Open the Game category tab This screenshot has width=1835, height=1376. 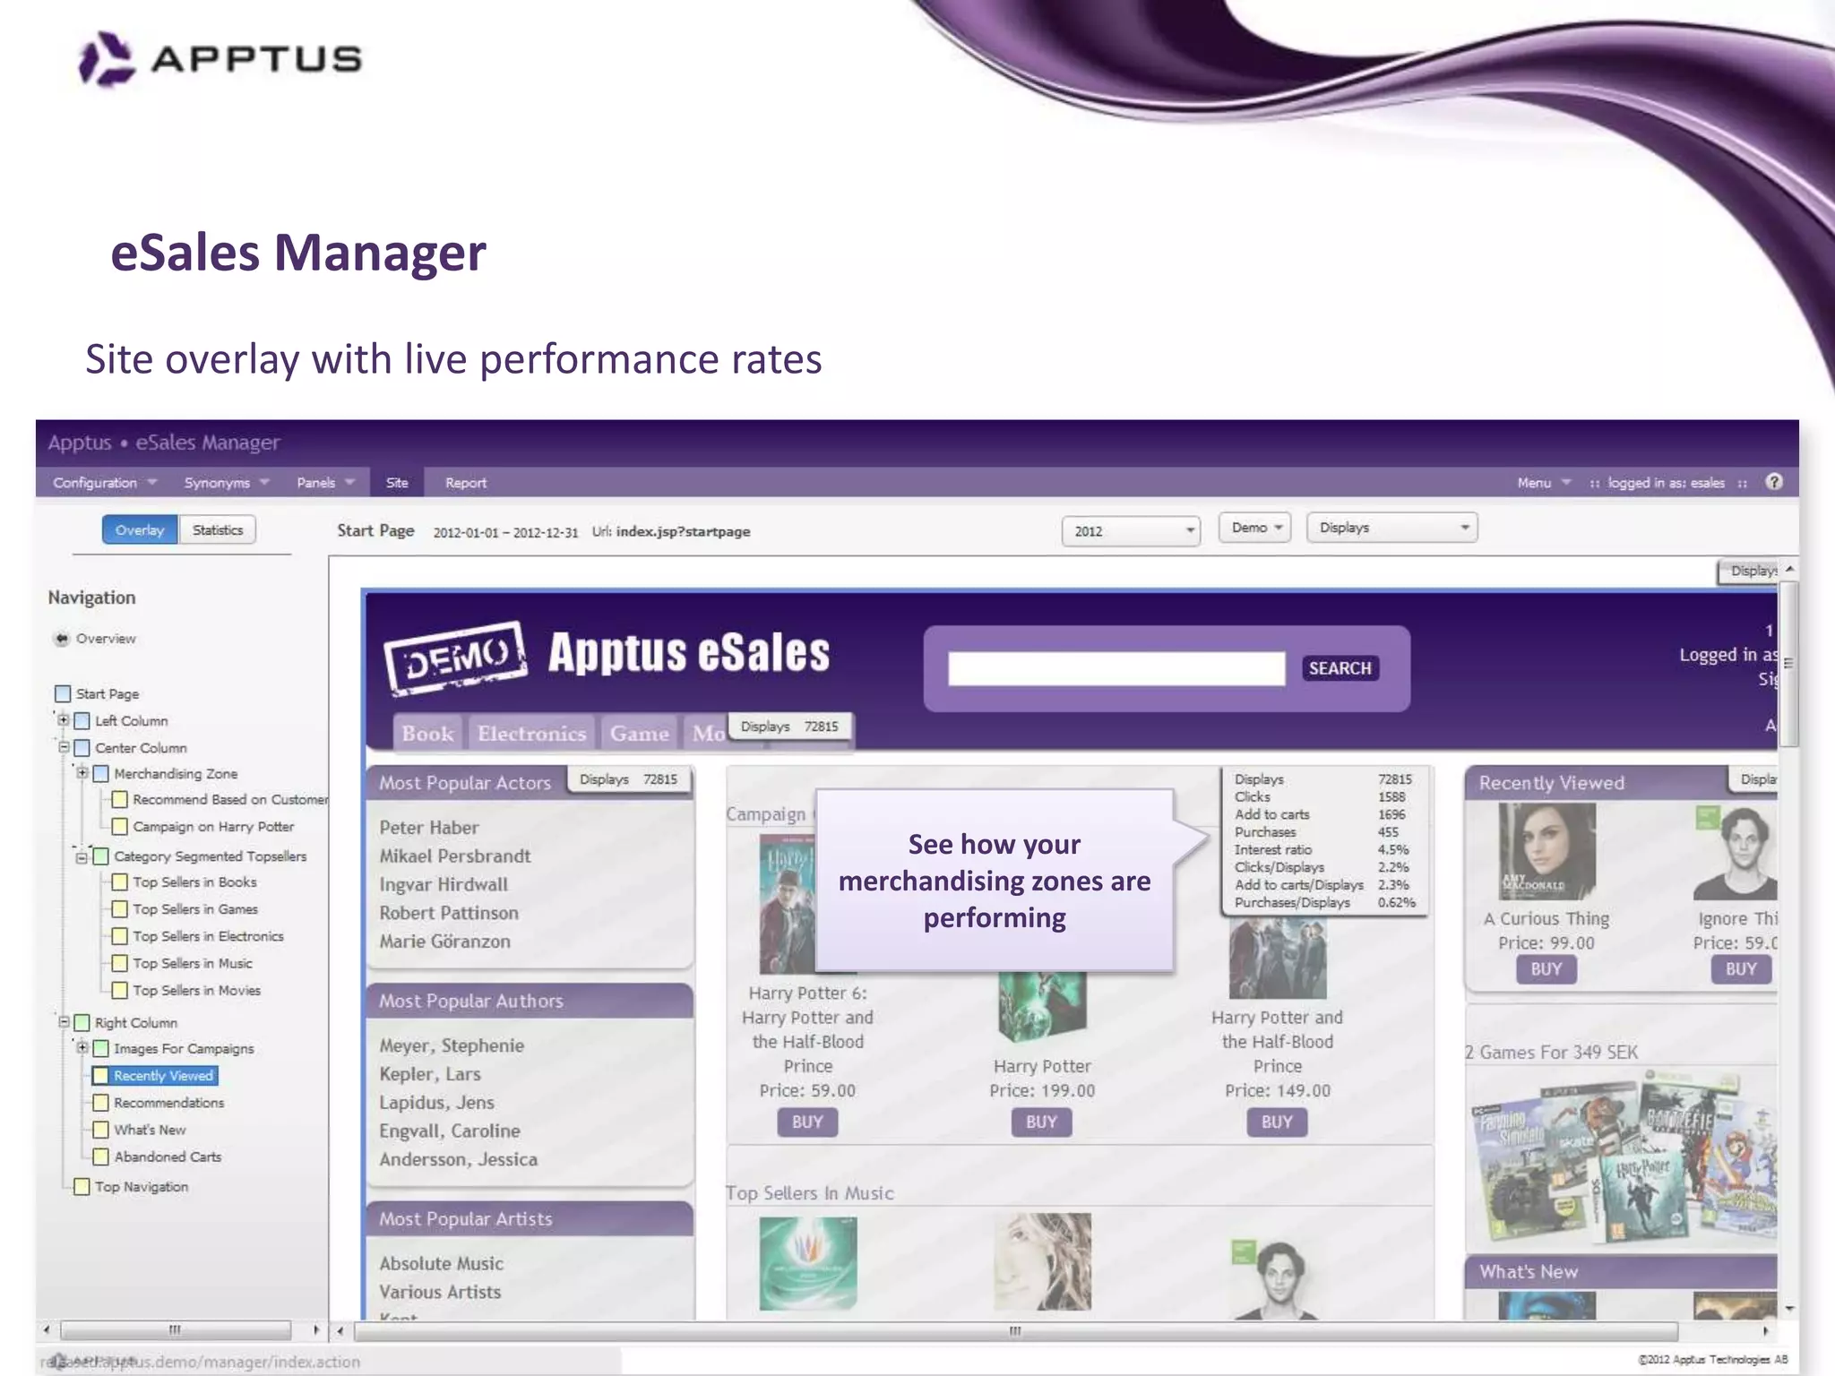click(x=639, y=733)
